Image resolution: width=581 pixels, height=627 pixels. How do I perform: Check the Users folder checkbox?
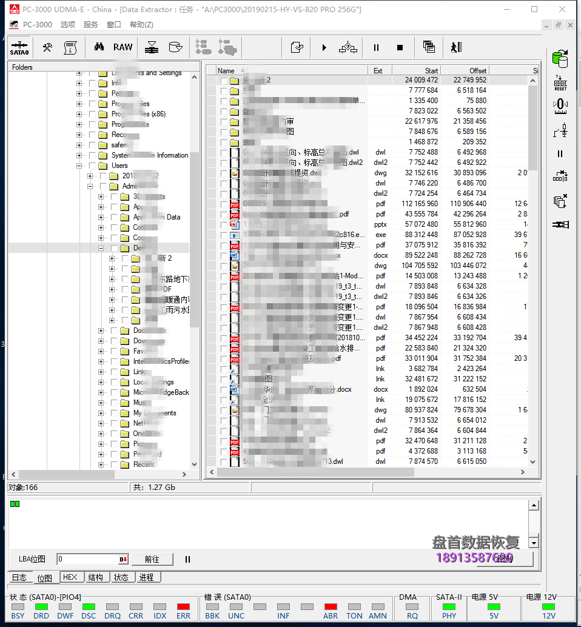pyautogui.click(x=92, y=166)
